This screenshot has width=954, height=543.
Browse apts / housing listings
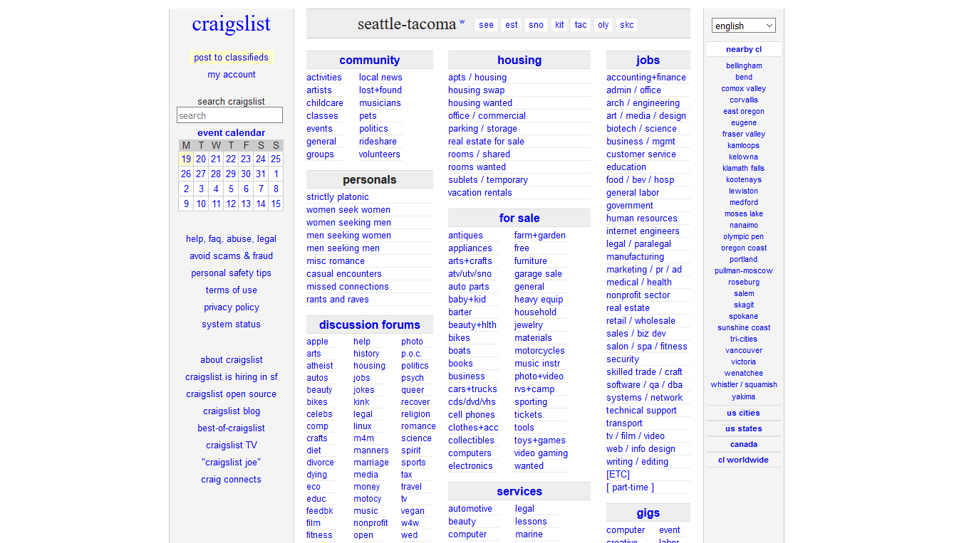coord(477,78)
